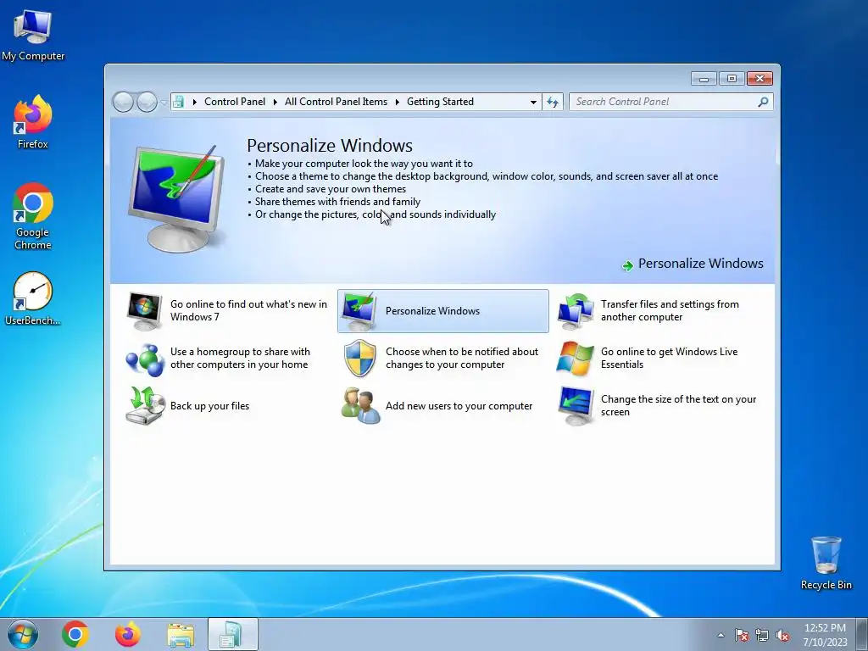The image size is (868, 651).
Task: Open the recent pages dropdown arrow
Action: pyautogui.click(x=164, y=103)
